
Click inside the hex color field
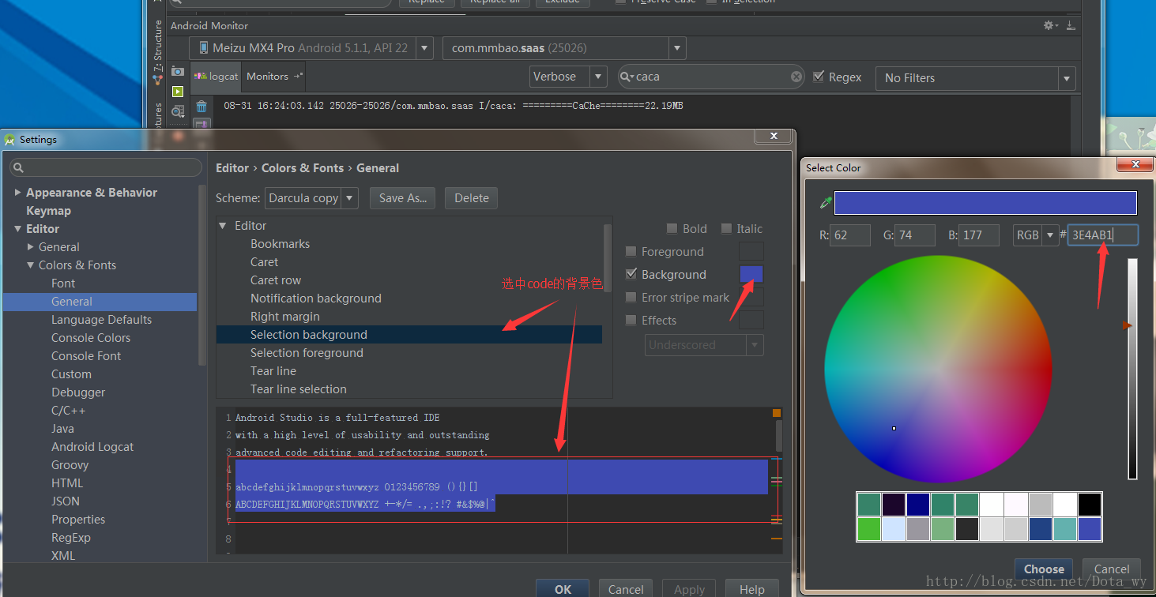(x=1103, y=235)
